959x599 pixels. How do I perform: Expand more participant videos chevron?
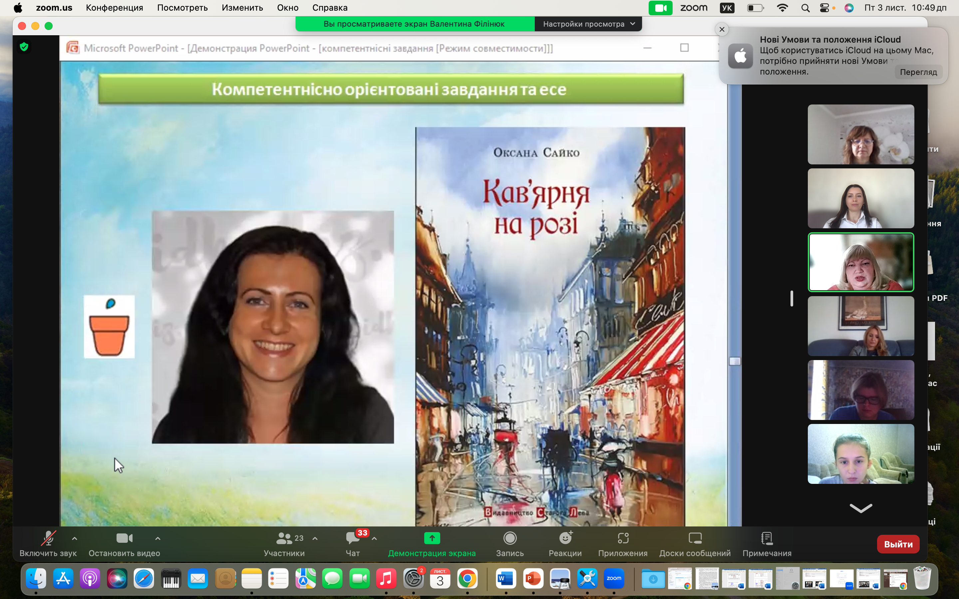tap(860, 508)
